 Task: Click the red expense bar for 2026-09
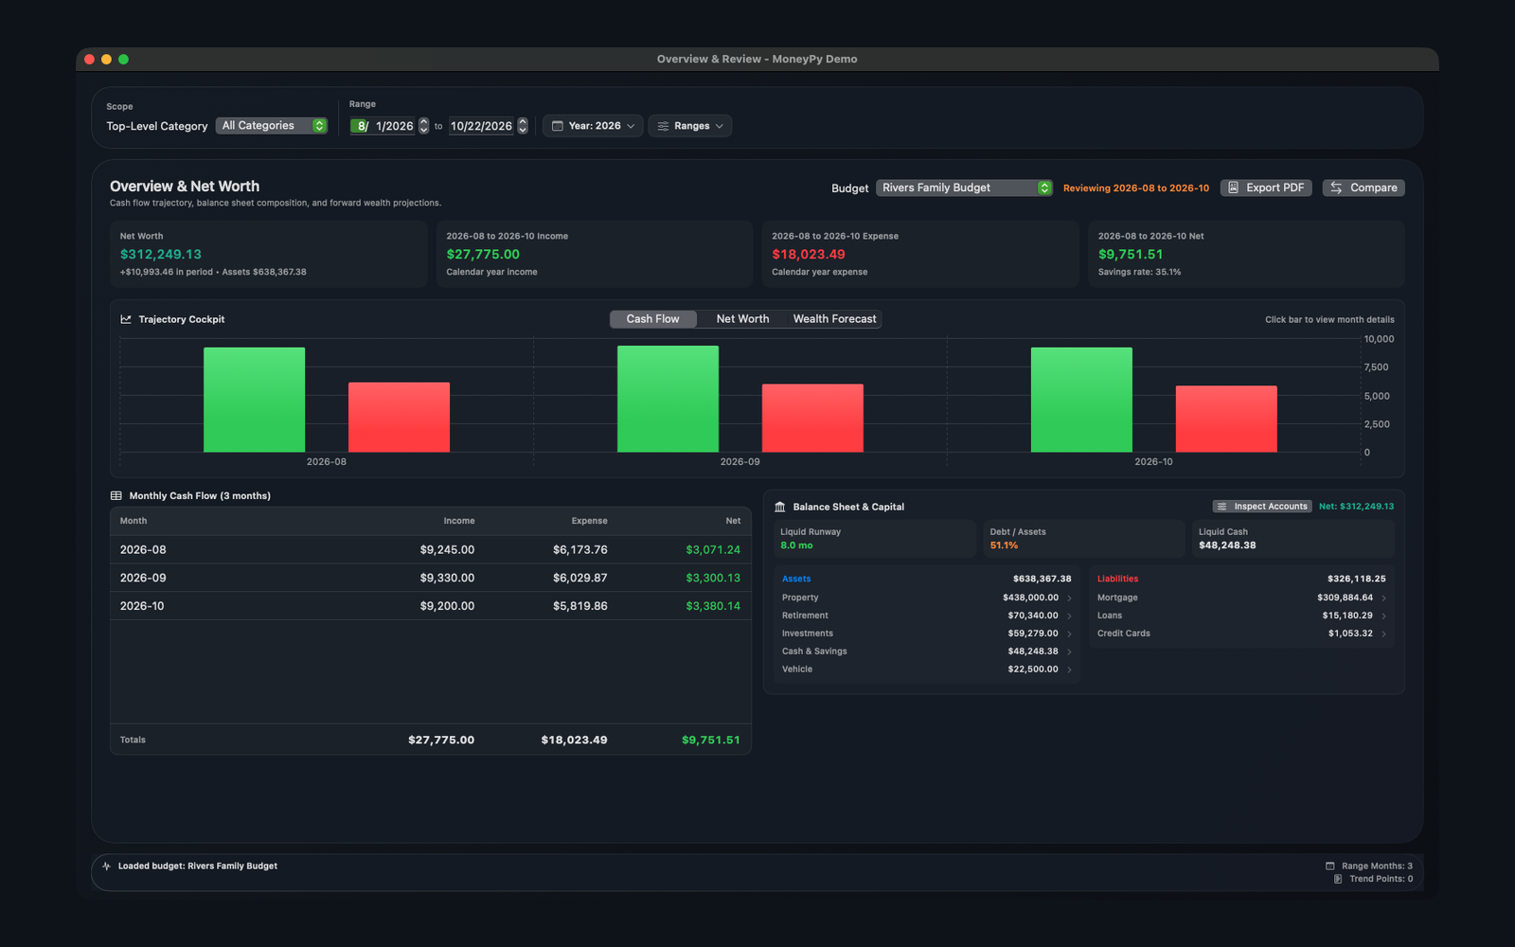coord(812,418)
